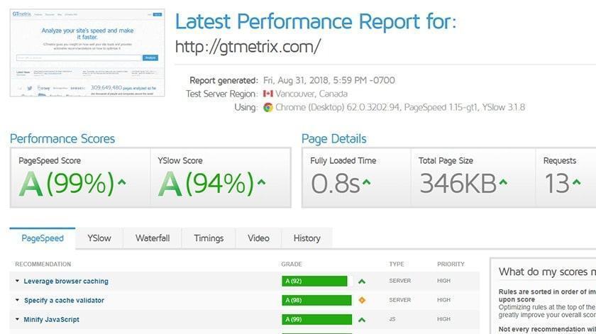The image size is (596, 334).
Task: Open the Waterfall tab
Action: click(x=153, y=238)
